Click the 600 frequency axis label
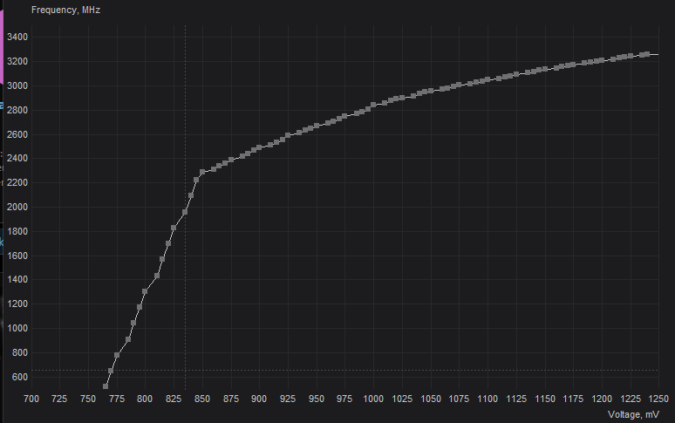The width and height of the screenshot is (675, 423). 20,377
